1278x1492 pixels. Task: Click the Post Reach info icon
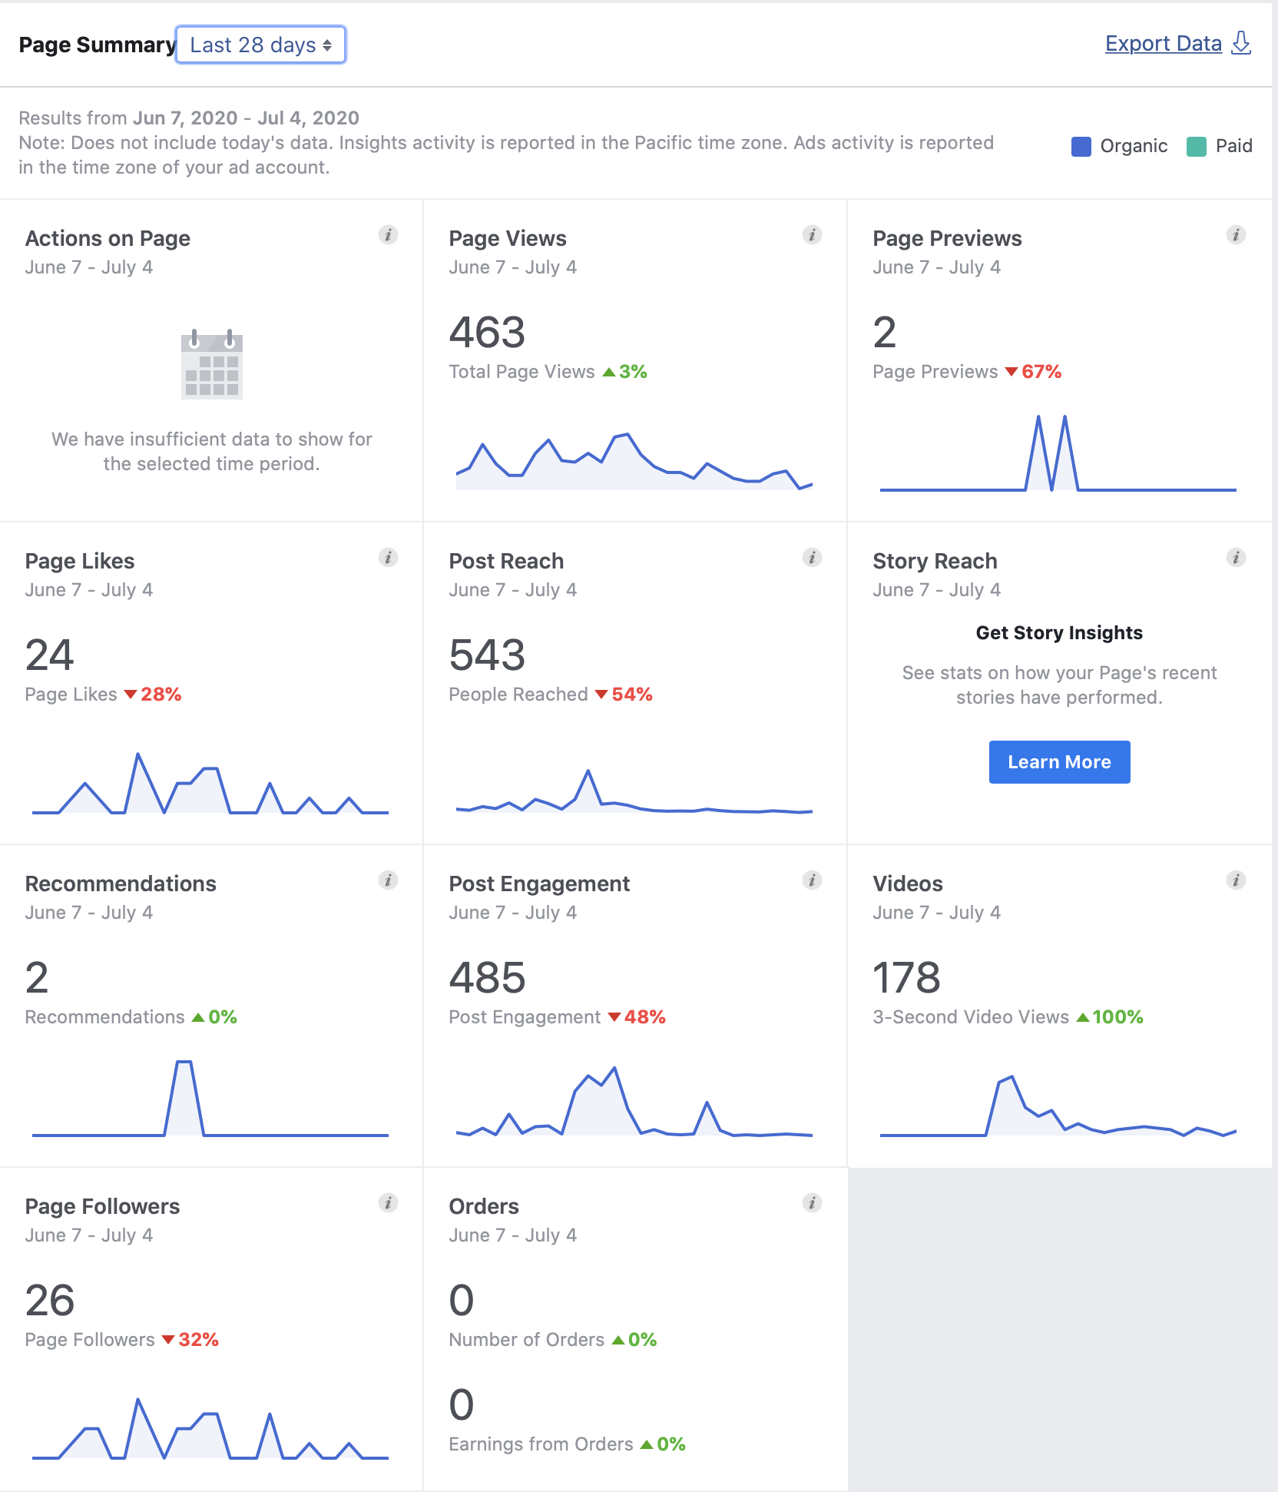point(812,558)
